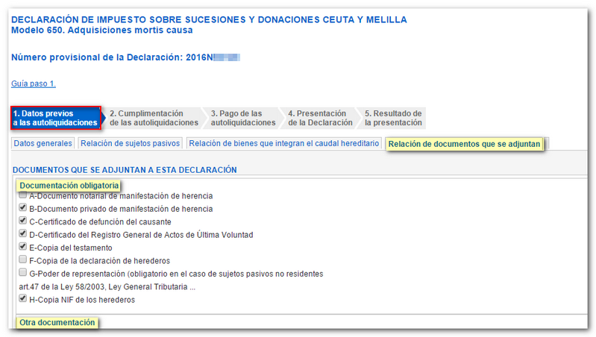Toggle D-Certificado del Registro General de Actos checkbox

[23, 233]
